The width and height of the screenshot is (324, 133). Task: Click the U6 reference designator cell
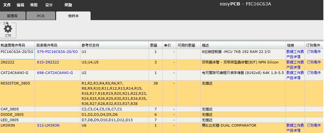114,128
